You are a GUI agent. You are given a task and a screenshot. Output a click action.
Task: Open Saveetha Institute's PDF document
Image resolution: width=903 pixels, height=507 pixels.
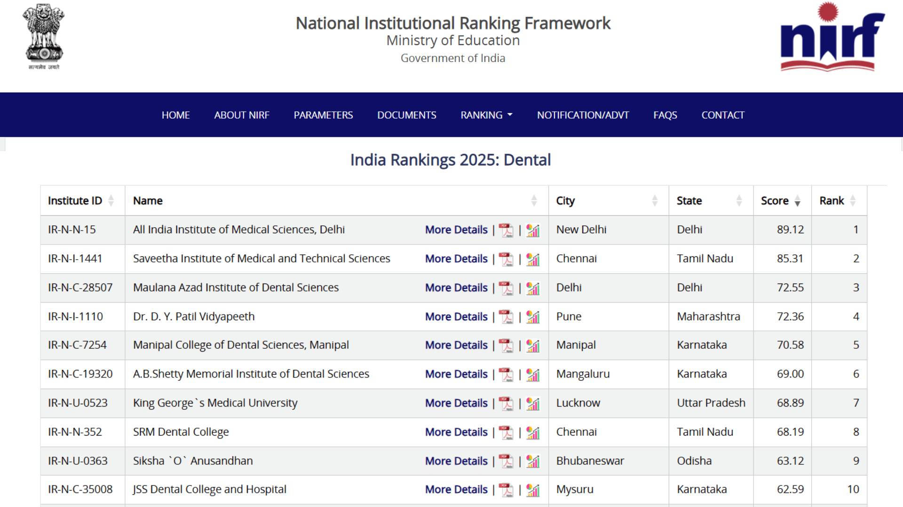pos(507,259)
